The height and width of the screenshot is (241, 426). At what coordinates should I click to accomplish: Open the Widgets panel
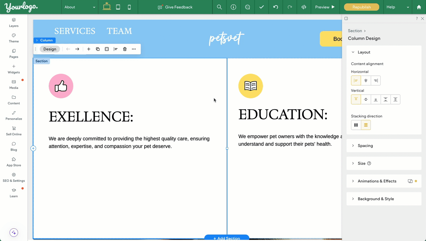[14, 69]
